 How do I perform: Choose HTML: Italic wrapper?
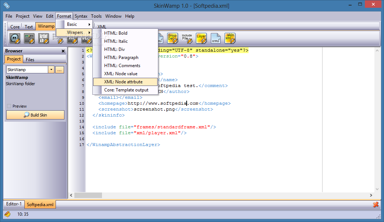click(x=125, y=41)
